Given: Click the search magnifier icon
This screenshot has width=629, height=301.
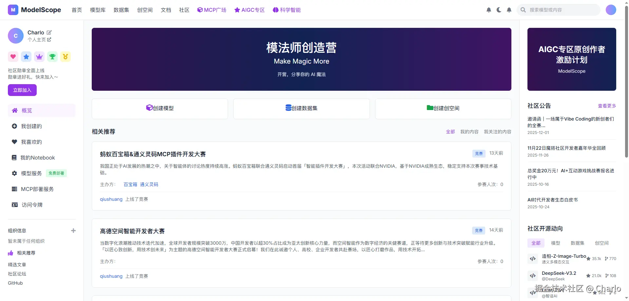Looking at the screenshot, I should tap(523, 10).
